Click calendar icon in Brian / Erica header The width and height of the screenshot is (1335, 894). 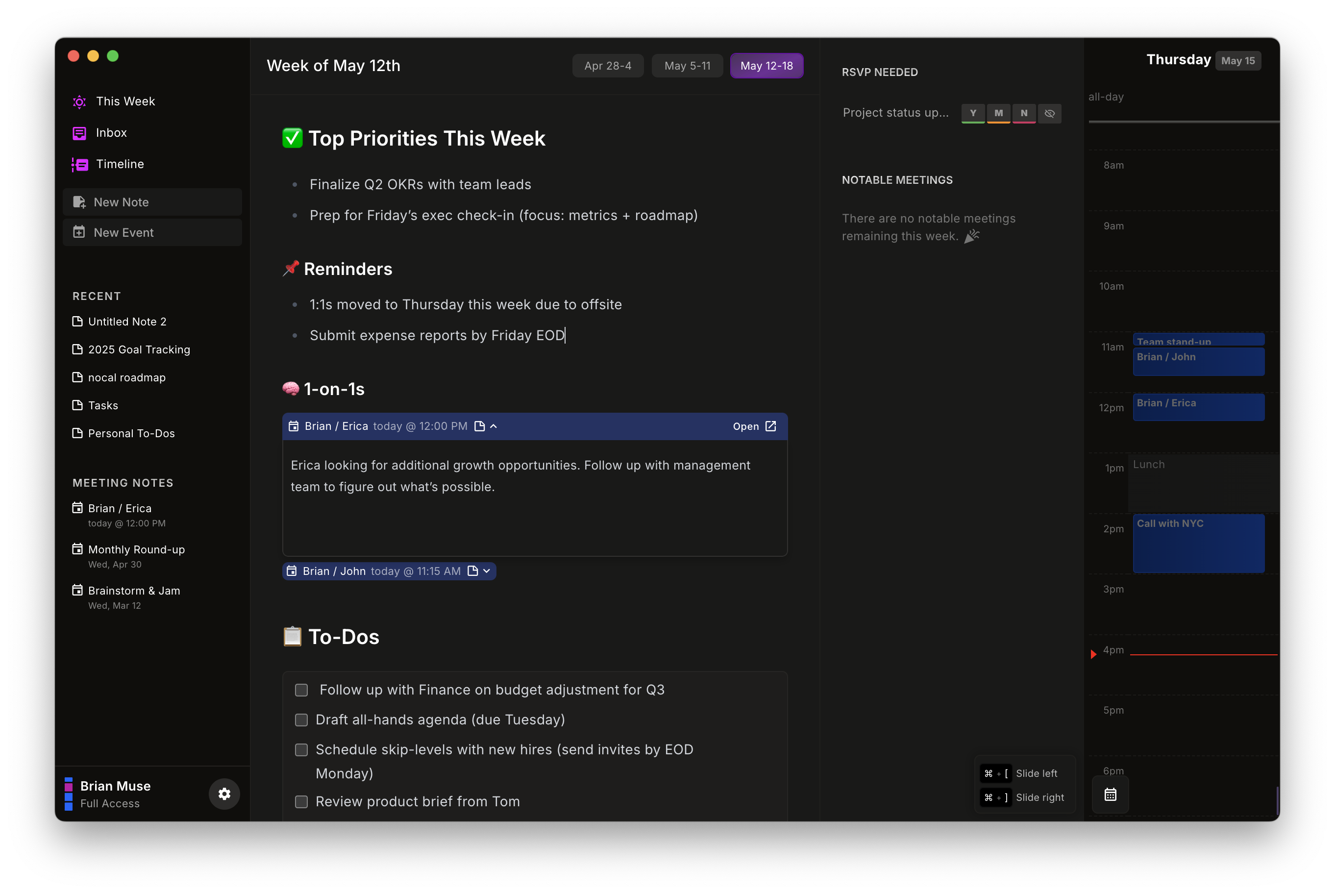click(x=294, y=426)
